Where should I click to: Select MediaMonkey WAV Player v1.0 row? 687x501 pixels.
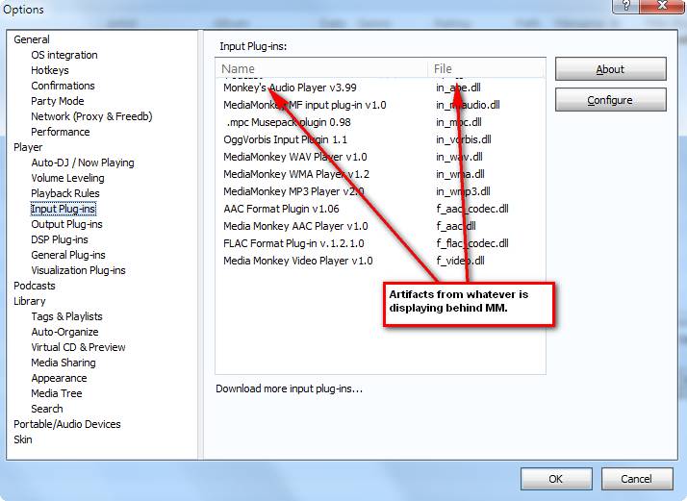[294, 157]
